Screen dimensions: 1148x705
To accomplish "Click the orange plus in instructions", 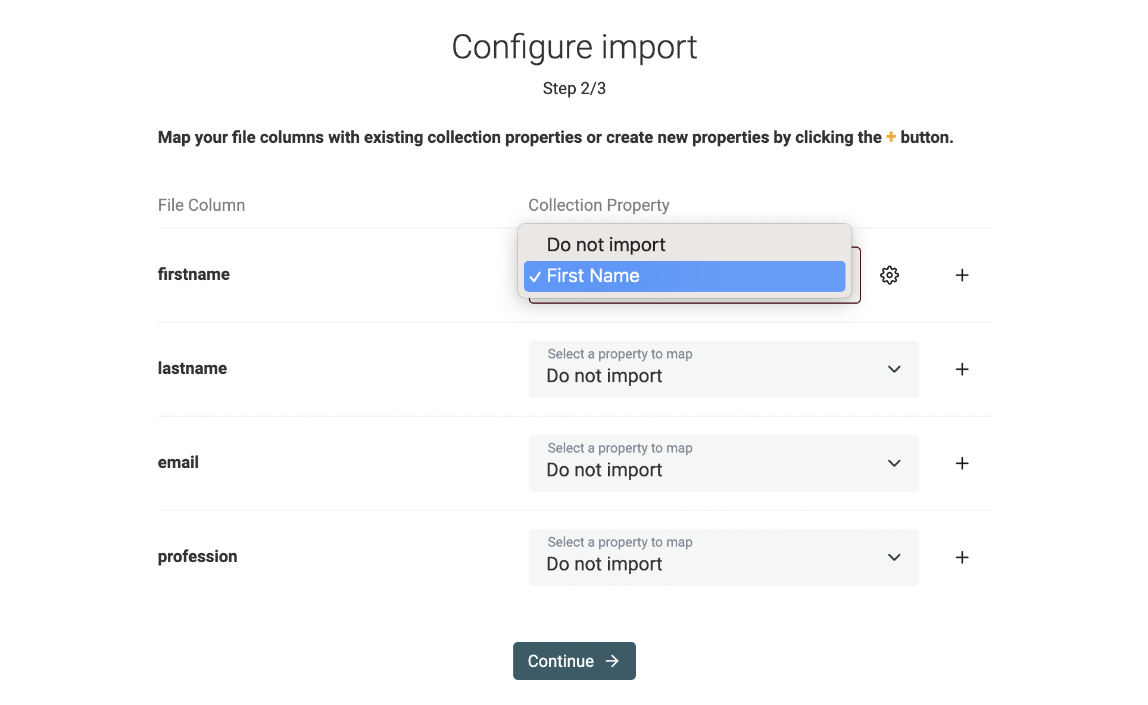I will coord(891,137).
